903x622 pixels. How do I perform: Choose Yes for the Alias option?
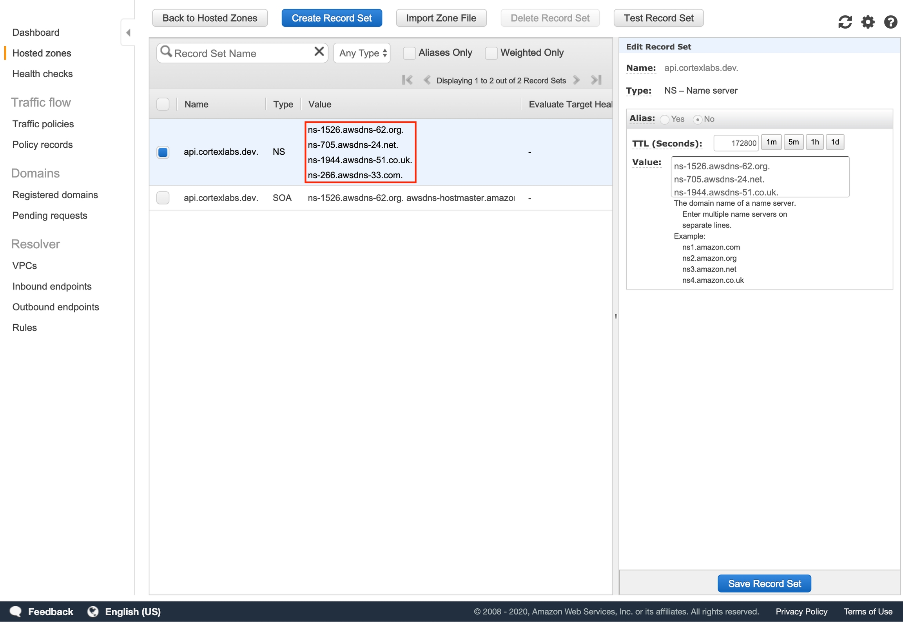click(664, 119)
